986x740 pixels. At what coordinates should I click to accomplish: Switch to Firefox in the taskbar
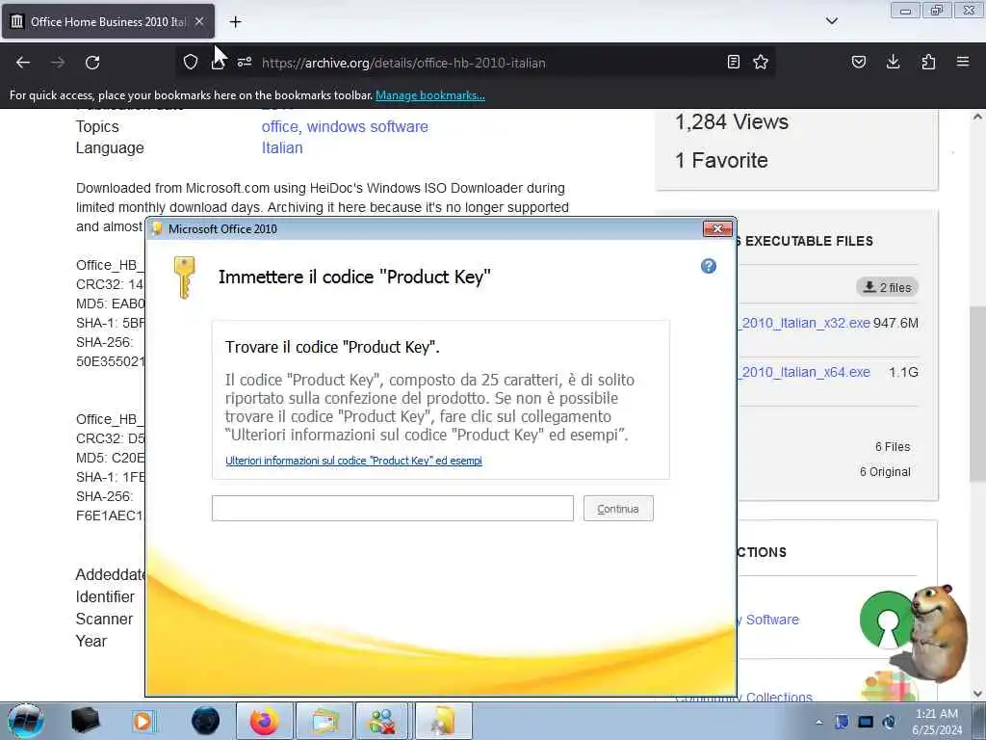pyautogui.click(x=264, y=721)
